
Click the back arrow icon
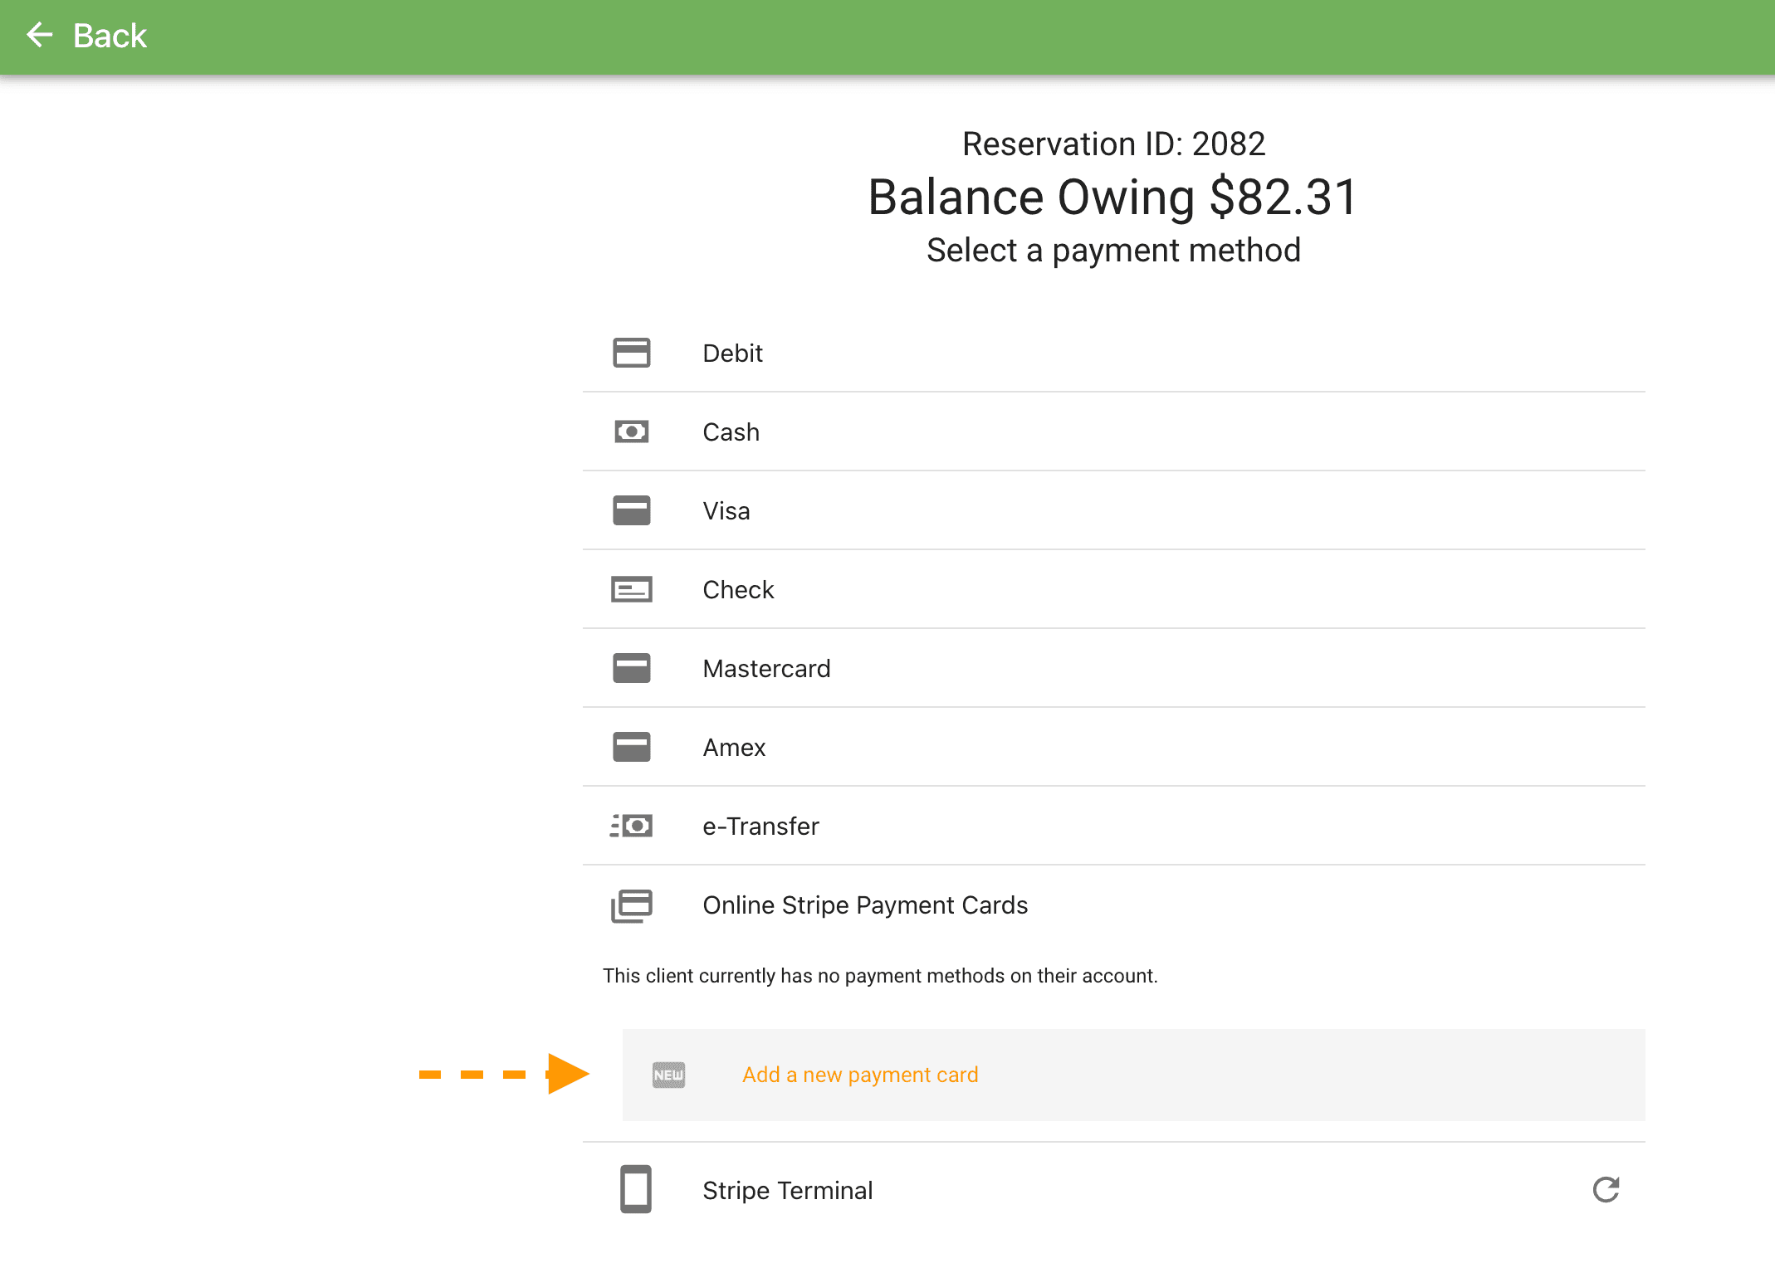point(40,36)
